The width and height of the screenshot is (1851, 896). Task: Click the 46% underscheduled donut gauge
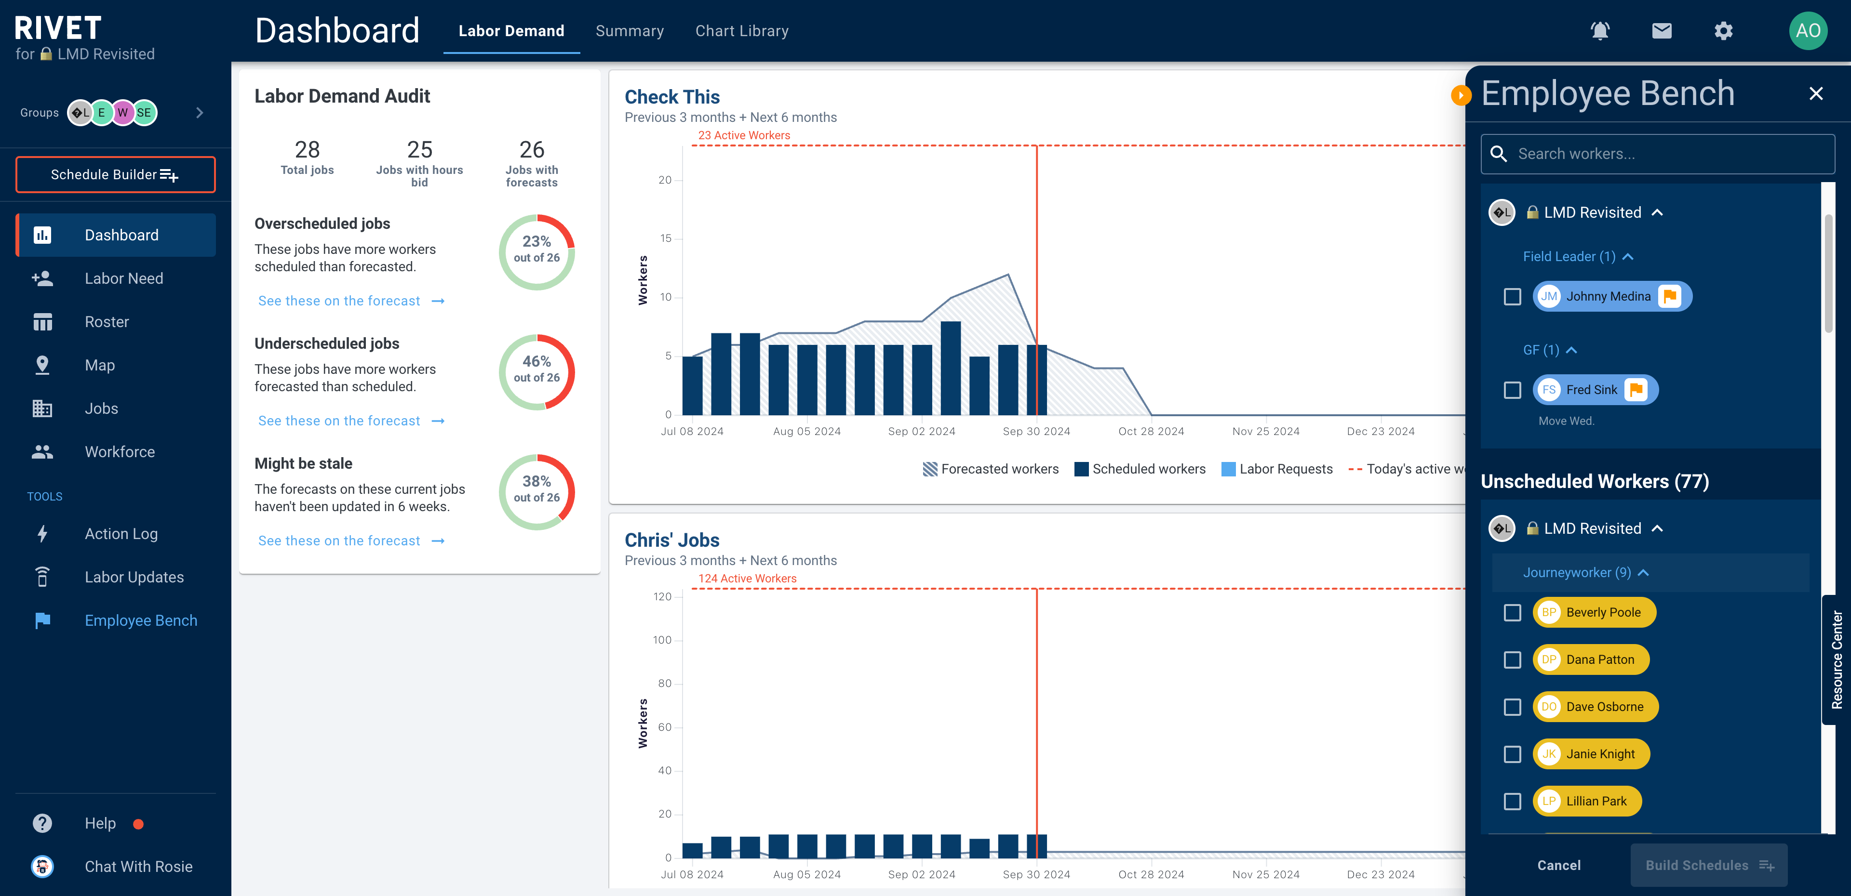pos(537,372)
